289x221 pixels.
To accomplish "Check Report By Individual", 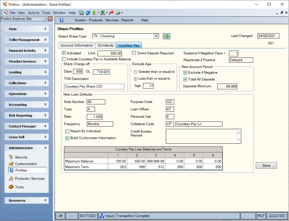I will [x=67, y=131].
